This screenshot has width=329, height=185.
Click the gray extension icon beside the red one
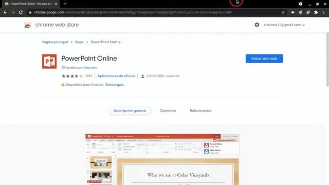[x=300, y=12]
